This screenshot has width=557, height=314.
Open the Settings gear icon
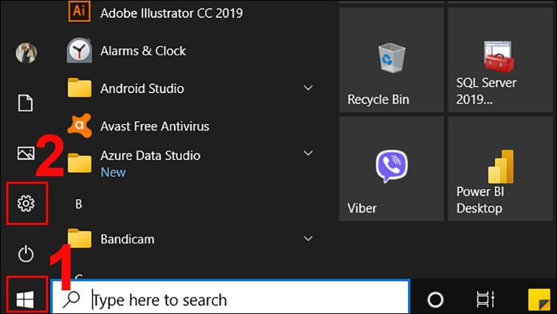click(x=26, y=203)
